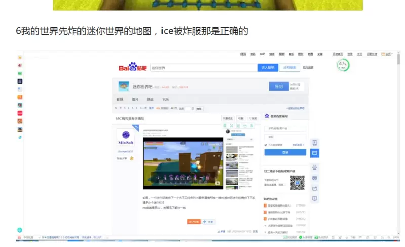Click the 返回迷你世界吧 link
Viewport: 405px width, 247px height.
295,108
